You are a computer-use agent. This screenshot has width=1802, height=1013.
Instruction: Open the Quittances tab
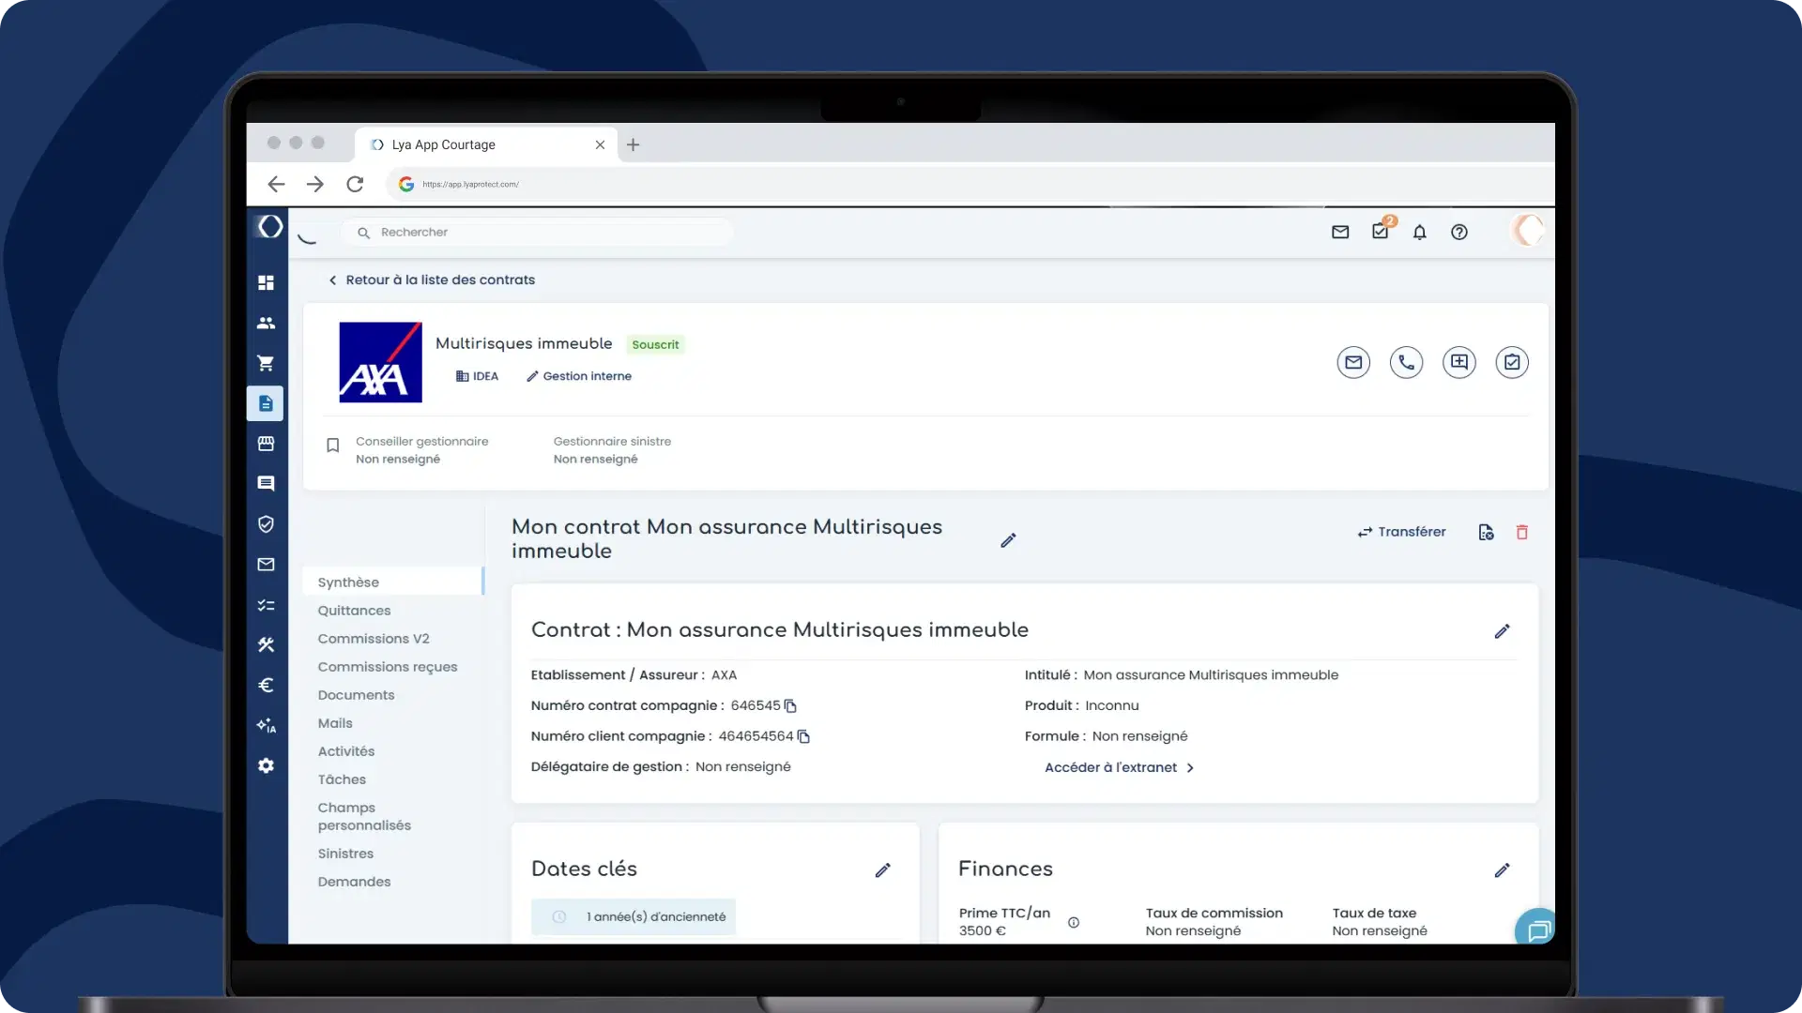point(354,611)
